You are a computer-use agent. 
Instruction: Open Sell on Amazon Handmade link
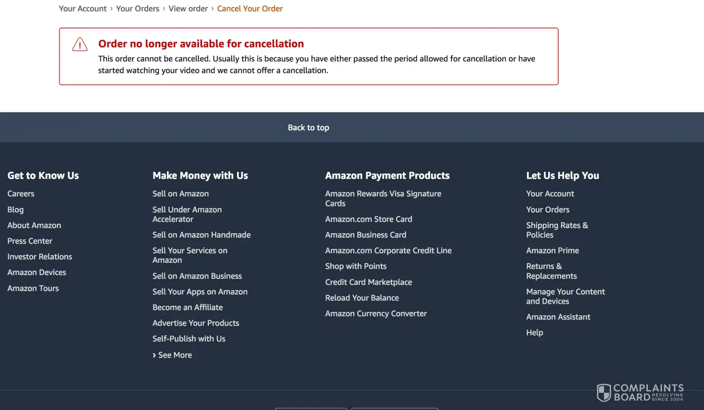pyautogui.click(x=201, y=235)
